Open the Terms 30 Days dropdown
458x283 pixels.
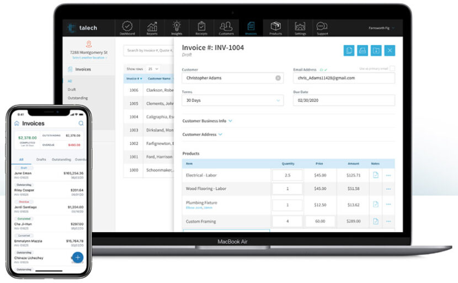coord(232,100)
